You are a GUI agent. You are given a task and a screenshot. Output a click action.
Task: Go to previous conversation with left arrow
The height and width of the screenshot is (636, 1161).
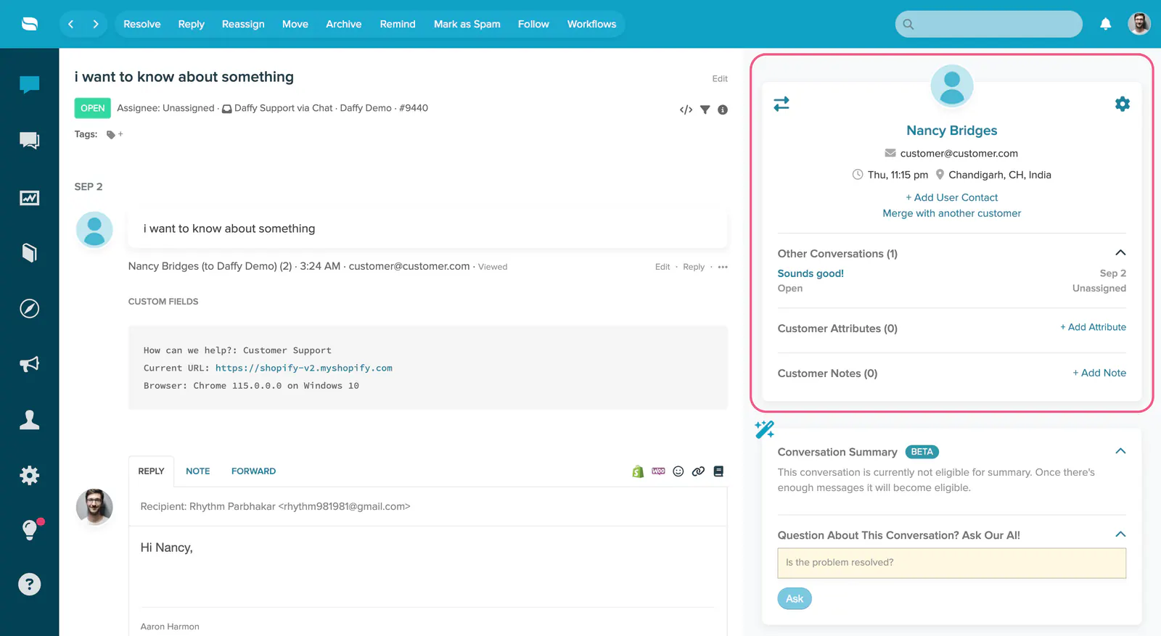pyautogui.click(x=71, y=24)
